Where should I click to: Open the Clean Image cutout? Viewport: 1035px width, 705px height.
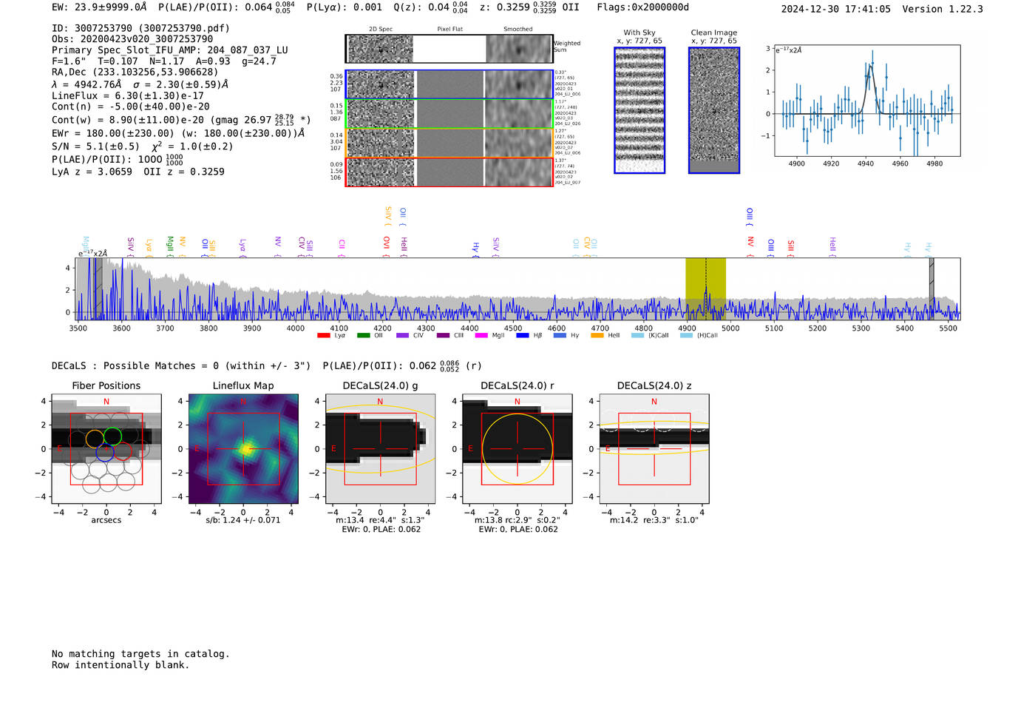[714, 110]
